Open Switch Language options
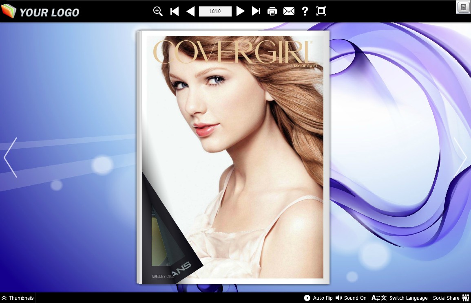Screen dimensions: 471x303 point(400,298)
